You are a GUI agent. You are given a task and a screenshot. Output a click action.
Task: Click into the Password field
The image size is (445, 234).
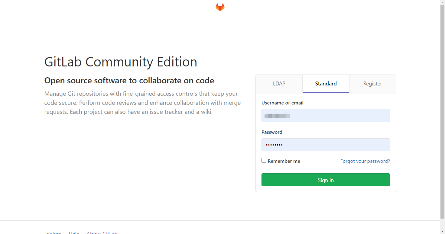tap(326, 145)
